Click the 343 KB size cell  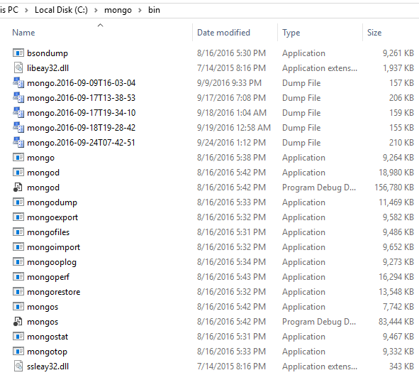point(401,367)
